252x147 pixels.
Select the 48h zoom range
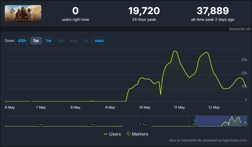pos(22,41)
